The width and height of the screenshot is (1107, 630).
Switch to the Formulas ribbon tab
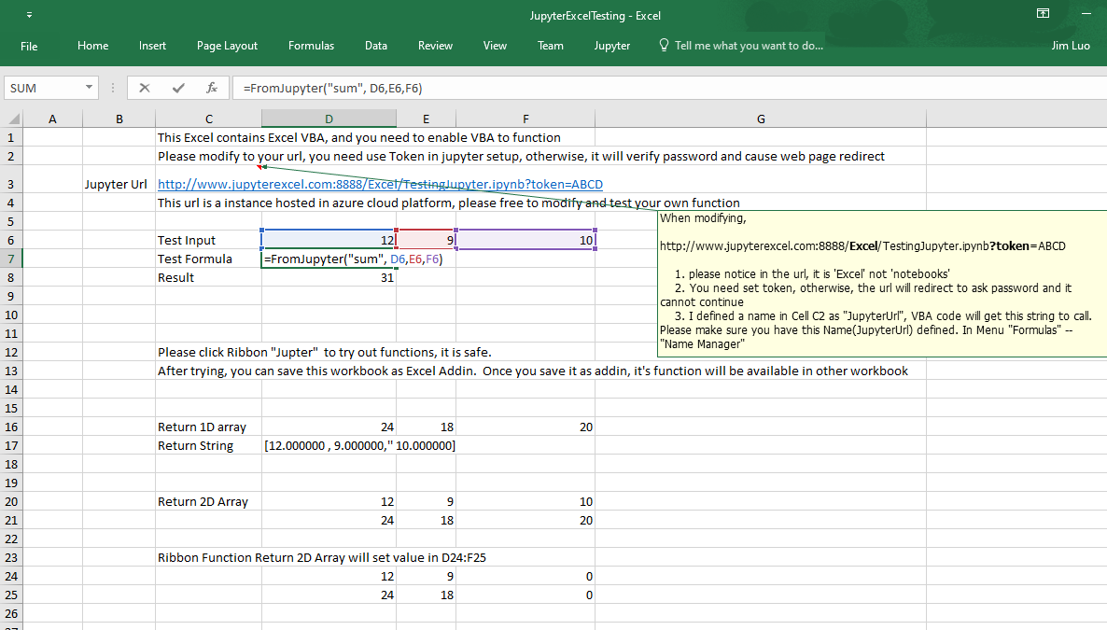click(x=311, y=46)
